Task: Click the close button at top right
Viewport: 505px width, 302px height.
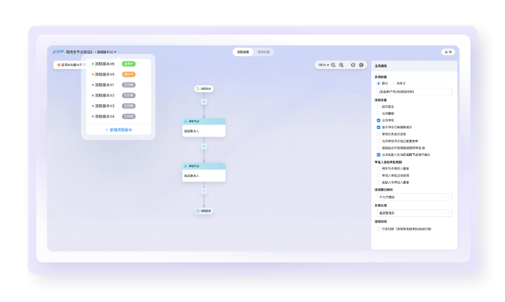Action: [448, 52]
